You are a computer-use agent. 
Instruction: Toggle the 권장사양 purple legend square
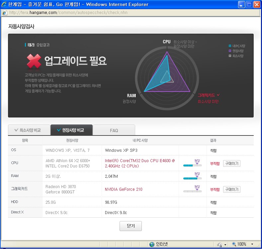[230, 51]
